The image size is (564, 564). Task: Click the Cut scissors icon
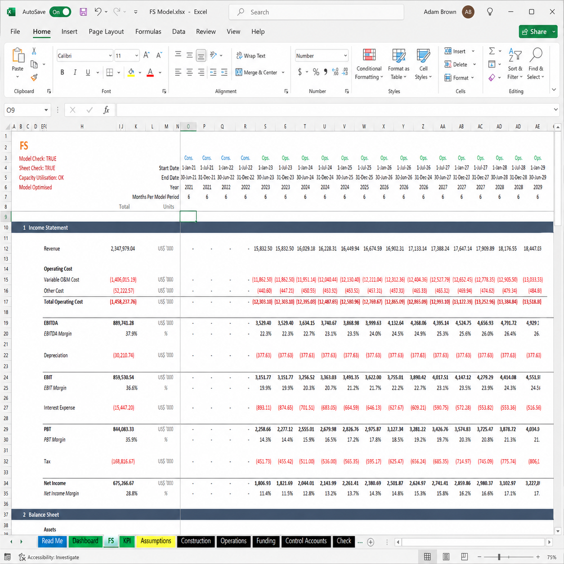pyautogui.click(x=34, y=51)
